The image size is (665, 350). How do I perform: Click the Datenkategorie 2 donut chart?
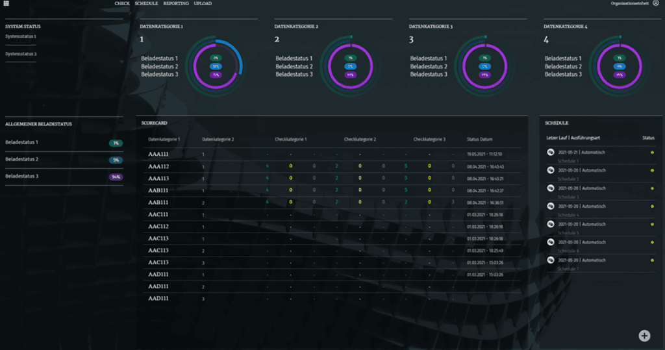[x=350, y=66]
